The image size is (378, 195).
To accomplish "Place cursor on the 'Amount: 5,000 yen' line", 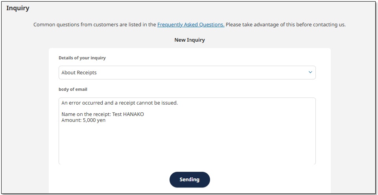I will (83, 120).
